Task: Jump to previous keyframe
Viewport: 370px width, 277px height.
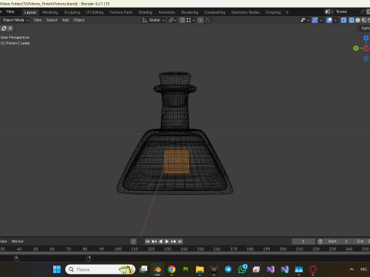Action: tap(154, 242)
